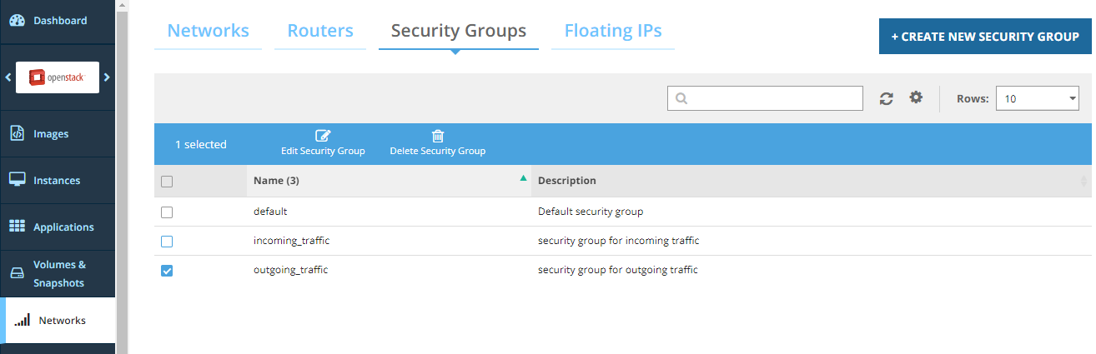Click Create New Security Group button
The image size is (1096, 354).
point(984,37)
